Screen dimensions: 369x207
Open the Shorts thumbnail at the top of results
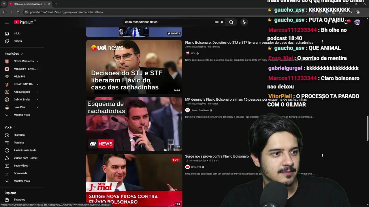pyautogui.click(x=134, y=32)
